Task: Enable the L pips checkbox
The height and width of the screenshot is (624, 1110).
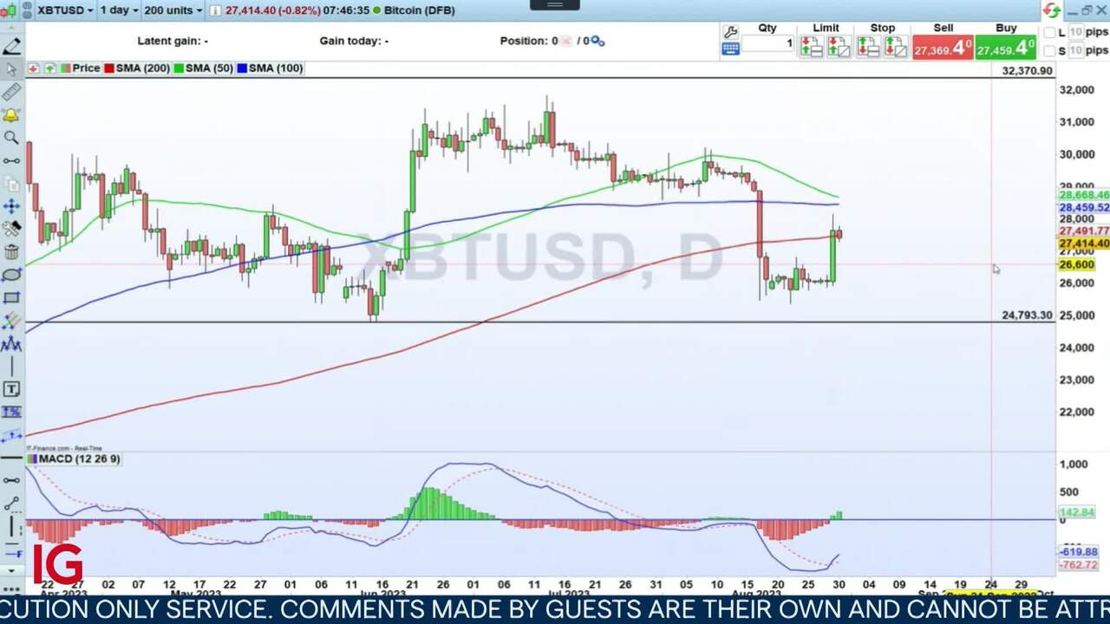Action: click(1050, 33)
